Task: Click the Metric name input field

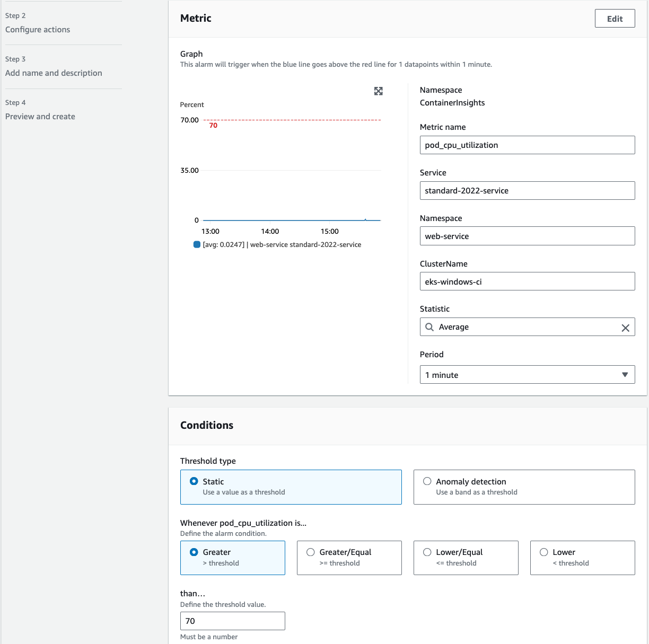Action: click(527, 145)
